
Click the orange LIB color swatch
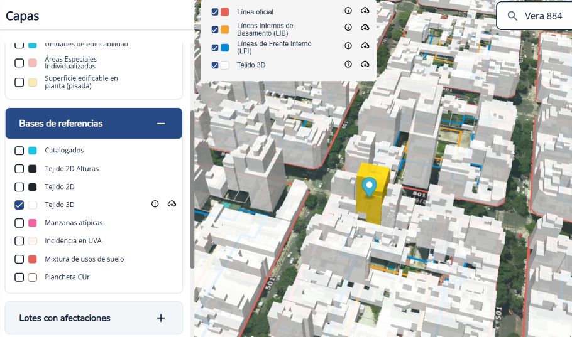pos(225,29)
